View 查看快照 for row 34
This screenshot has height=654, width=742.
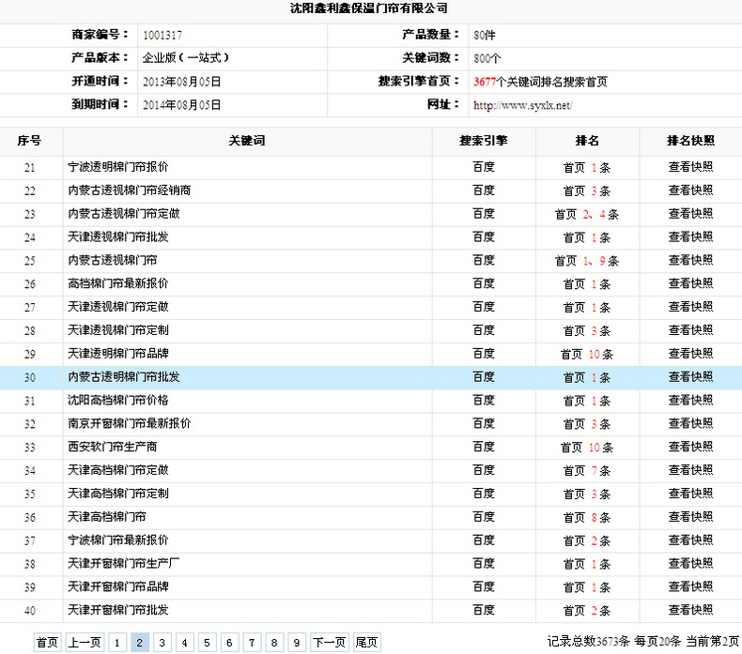pyautogui.click(x=690, y=470)
